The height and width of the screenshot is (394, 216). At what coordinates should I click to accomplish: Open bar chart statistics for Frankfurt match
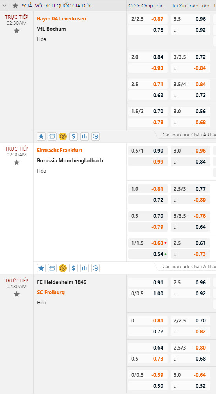coord(84,268)
